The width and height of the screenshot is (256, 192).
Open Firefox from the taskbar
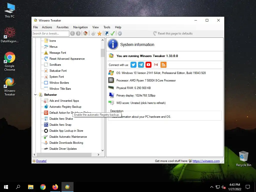coord(55,187)
